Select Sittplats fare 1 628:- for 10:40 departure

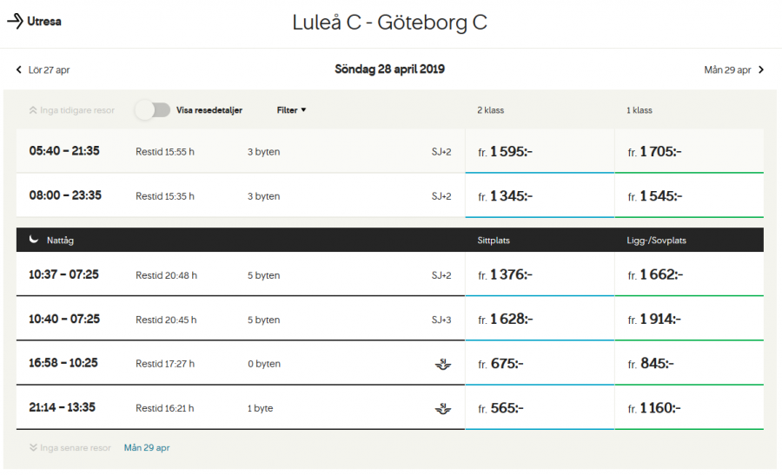[x=540, y=320]
